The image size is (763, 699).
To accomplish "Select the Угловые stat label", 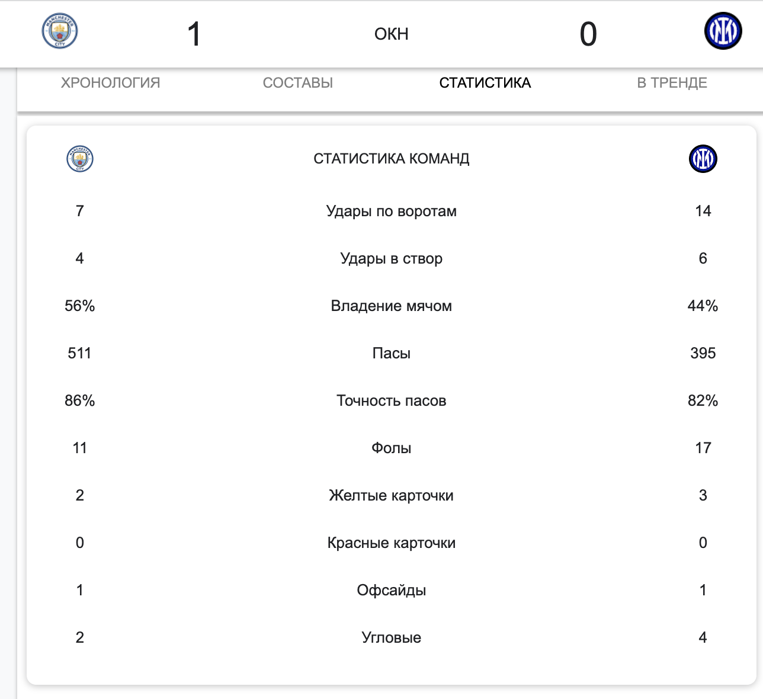I will tap(391, 638).
